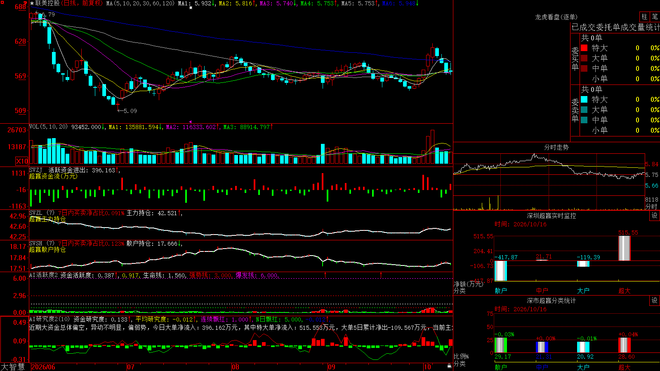Click the cyan 特大 sell-order swatch
The width and height of the screenshot is (660, 371).
[584, 99]
